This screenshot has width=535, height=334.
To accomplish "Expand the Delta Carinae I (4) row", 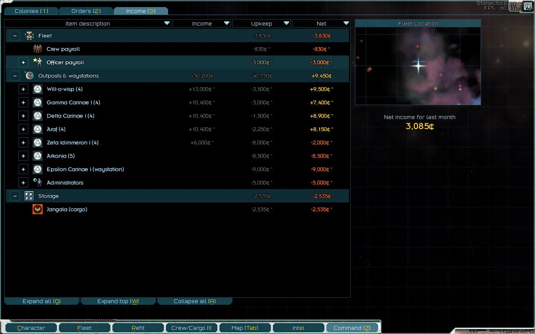I will (23, 116).
